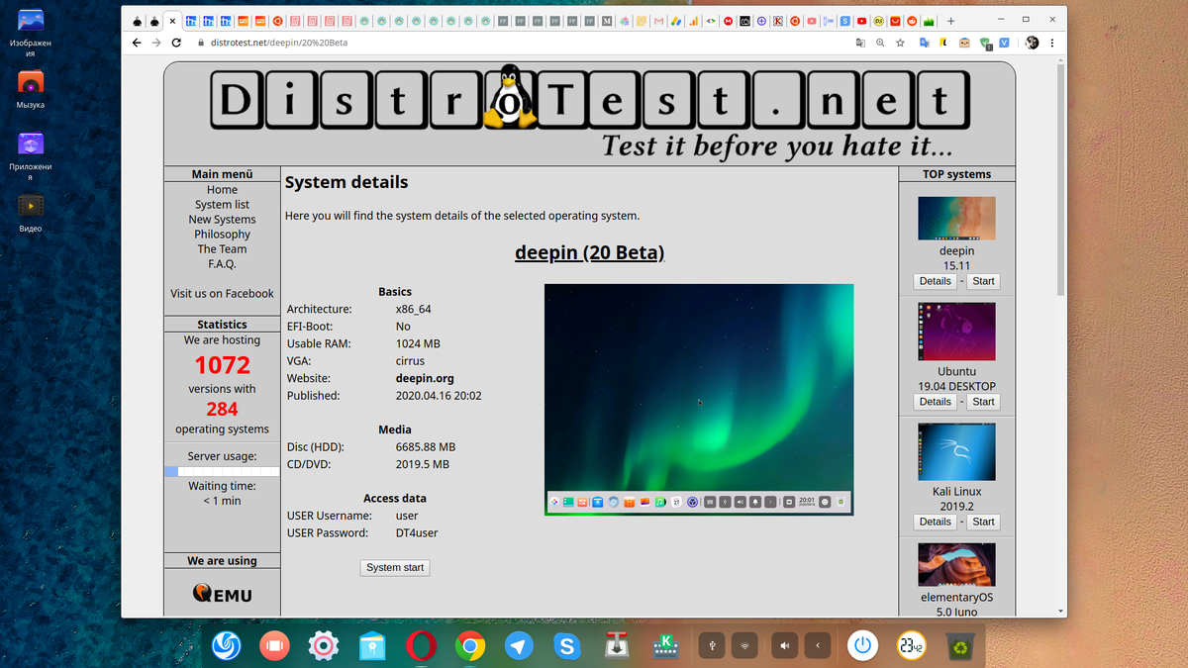The width and height of the screenshot is (1188, 668).
Task: Click Start for Ubuntu 19.04 DESKTOP
Action: coord(983,402)
